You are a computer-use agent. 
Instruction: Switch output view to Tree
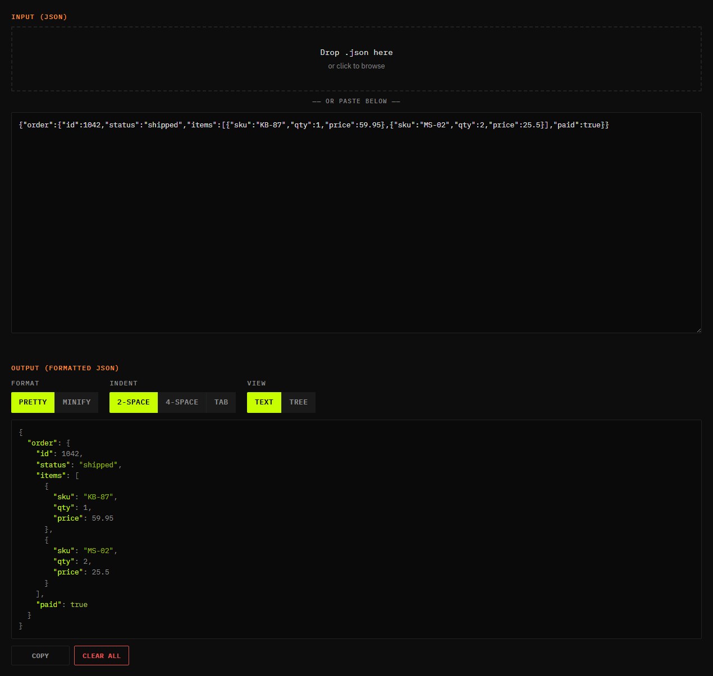(298, 402)
